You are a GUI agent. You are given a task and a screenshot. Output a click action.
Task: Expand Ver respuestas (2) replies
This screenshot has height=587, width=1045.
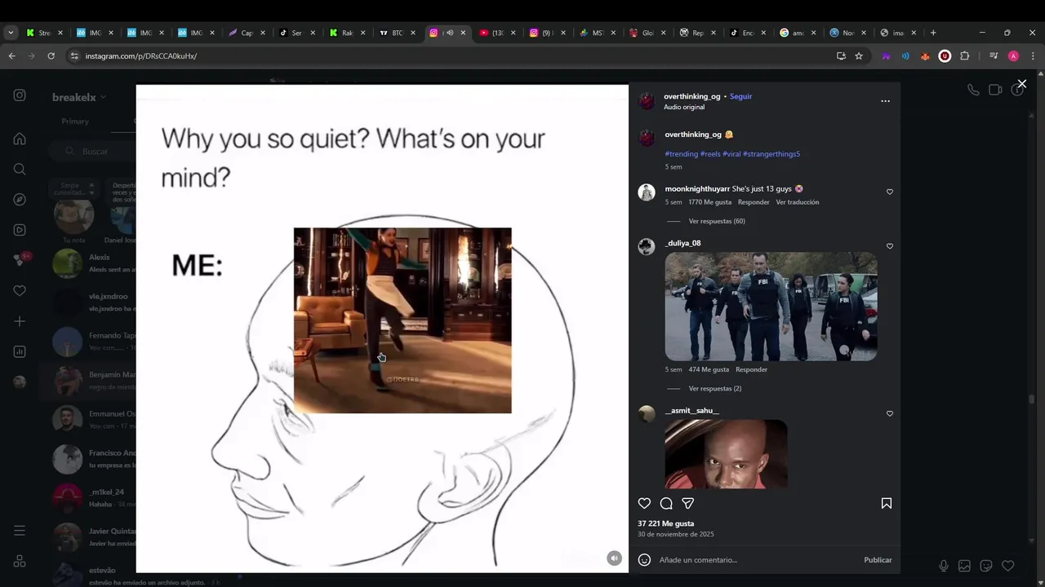(714, 389)
